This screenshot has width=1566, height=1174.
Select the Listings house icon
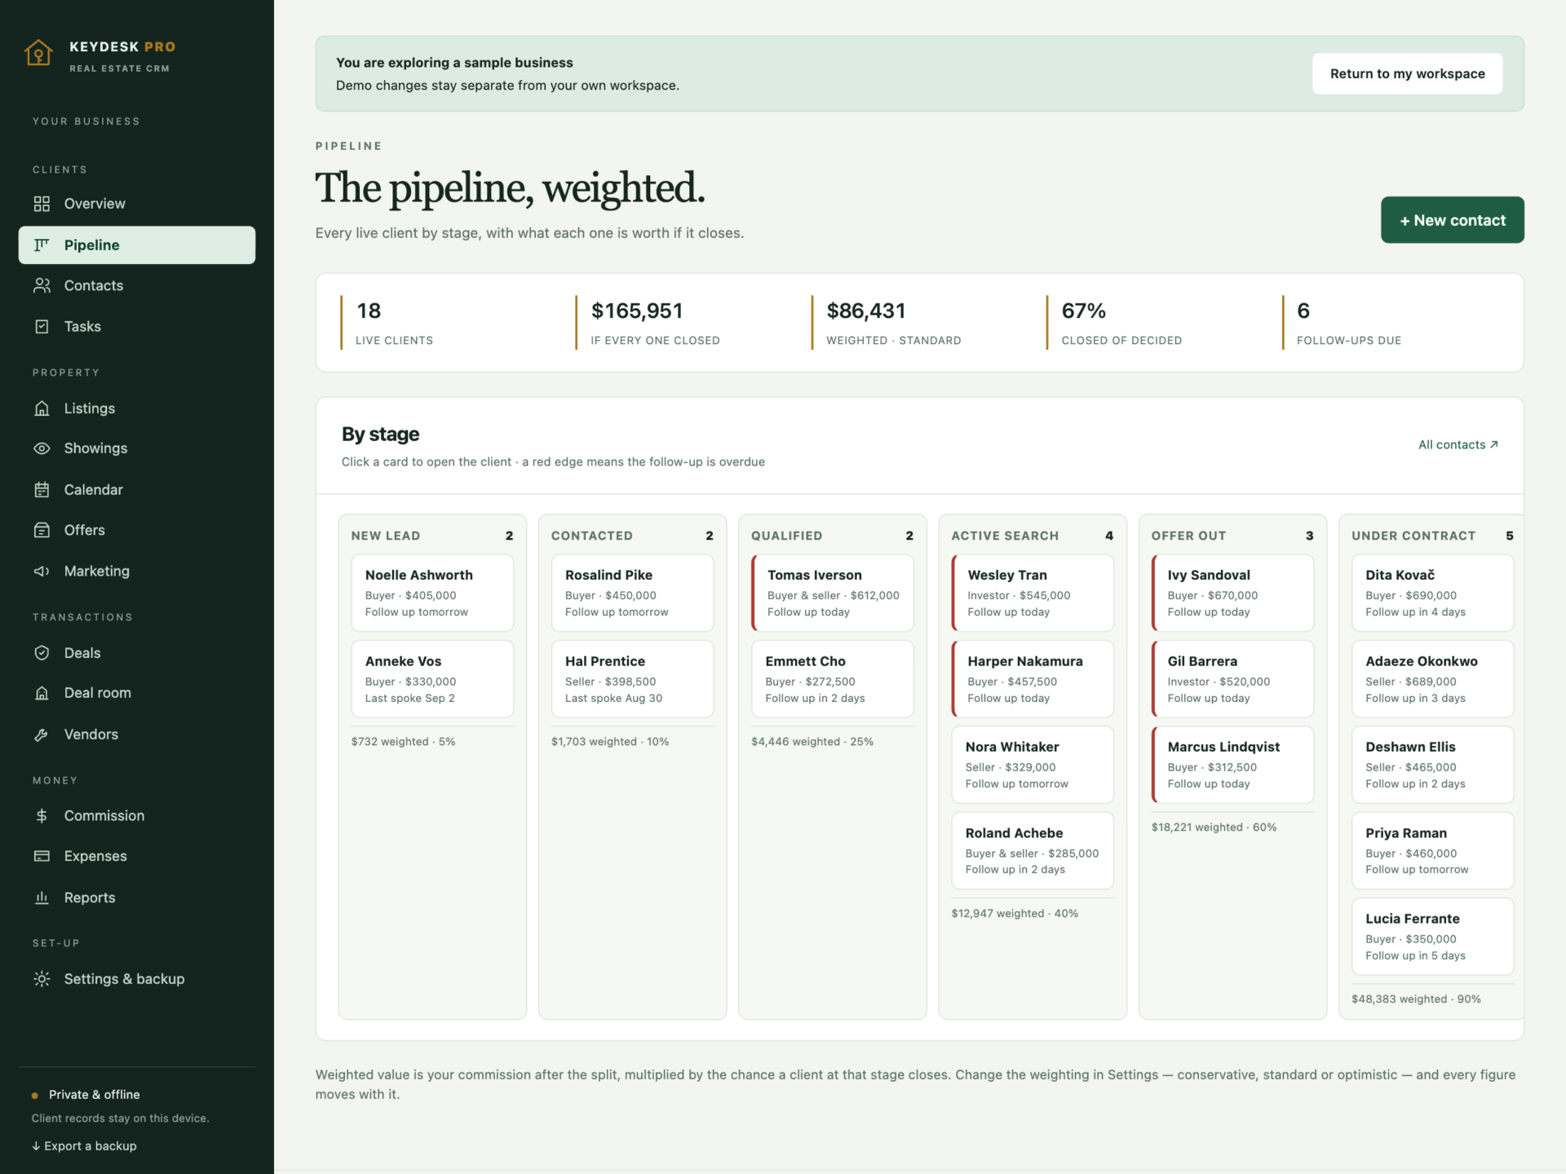point(42,408)
